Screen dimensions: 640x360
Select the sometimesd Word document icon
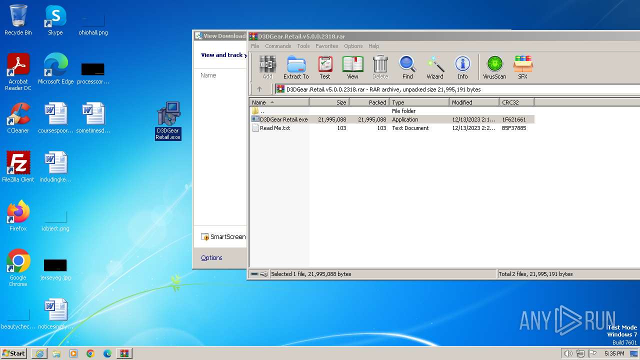tap(93, 118)
